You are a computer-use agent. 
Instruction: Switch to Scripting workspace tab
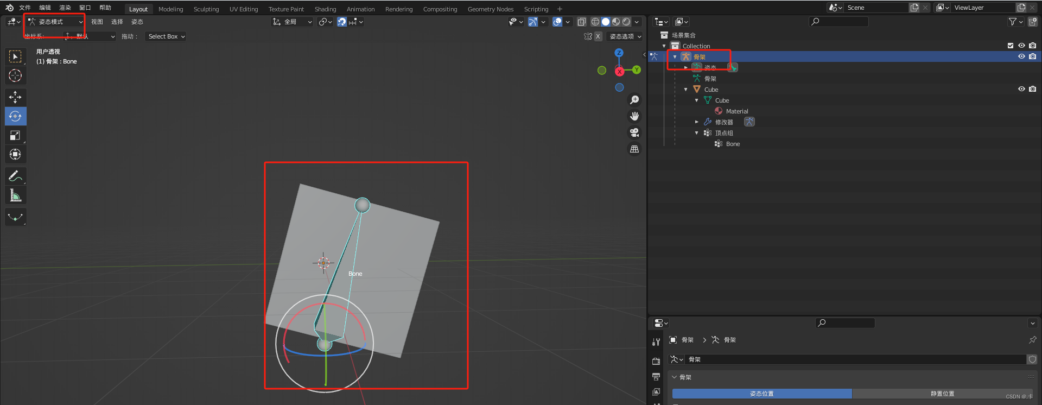[536, 9]
